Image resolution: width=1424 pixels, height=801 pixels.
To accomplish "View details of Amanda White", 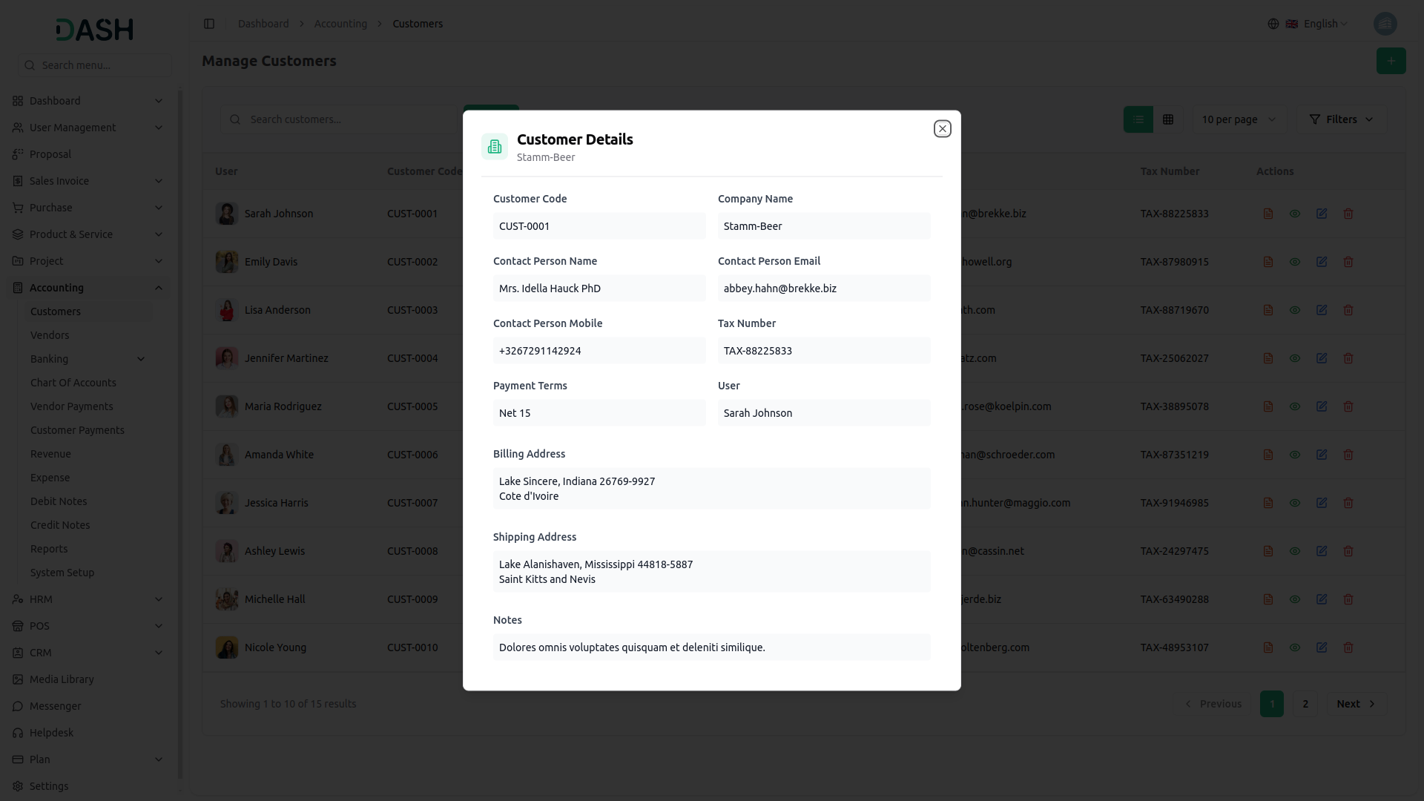I will [x=1295, y=455].
